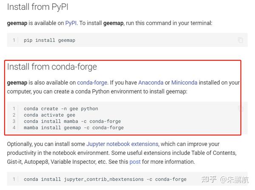This screenshot has height=190, width=255.
Task: Follow the Anaconda hyperlink
Action: 151,83
